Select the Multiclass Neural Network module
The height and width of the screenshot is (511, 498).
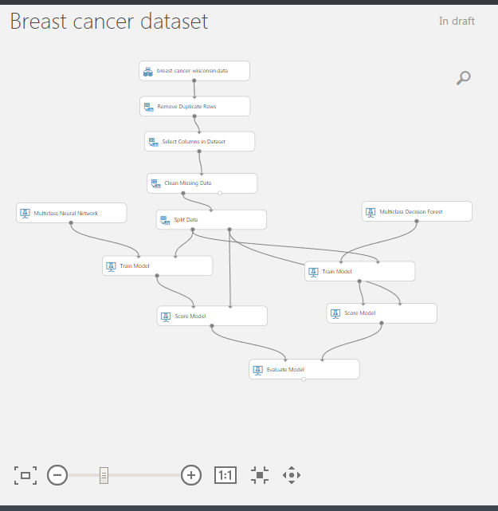click(72, 213)
